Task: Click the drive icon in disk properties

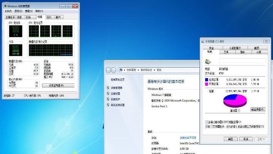Action: [x=208, y=61]
